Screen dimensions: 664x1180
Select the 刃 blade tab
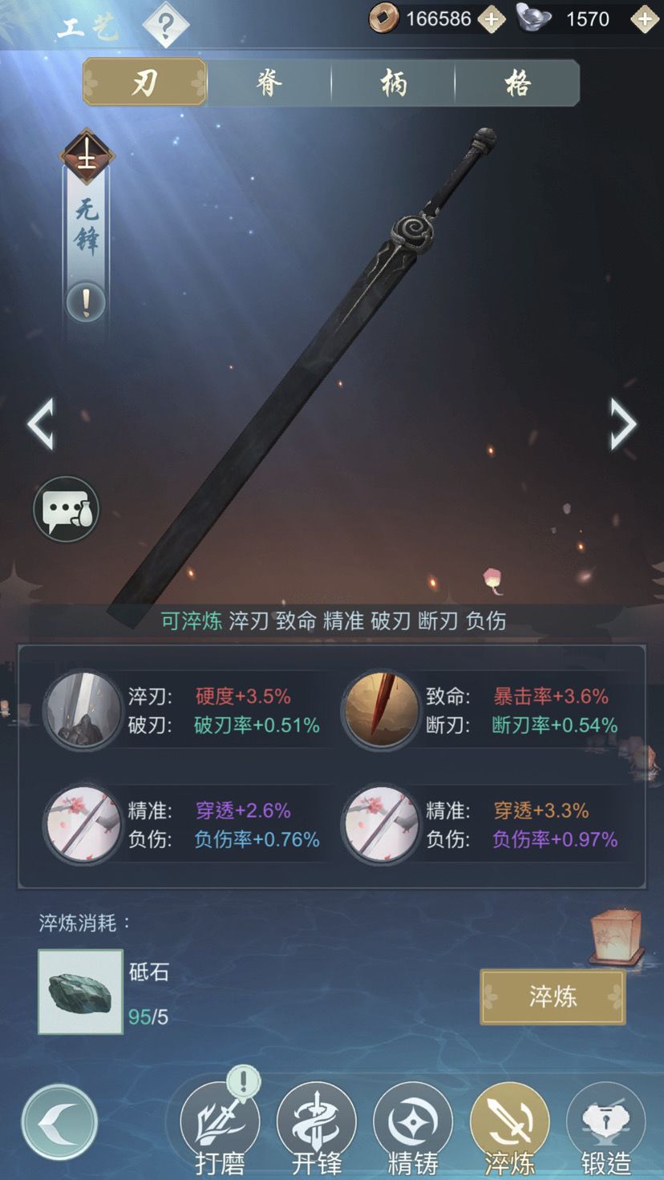pos(144,83)
